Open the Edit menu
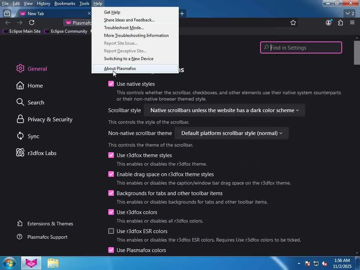The image size is (360, 270). coord(16,4)
